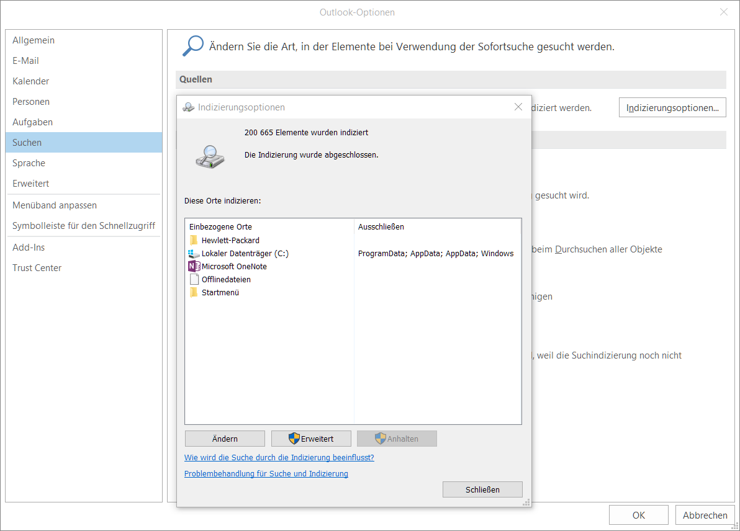Click the local disk C: drive icon
This screenshot has height=531, width=740.
pyautogui.click(x=194, y=254)
